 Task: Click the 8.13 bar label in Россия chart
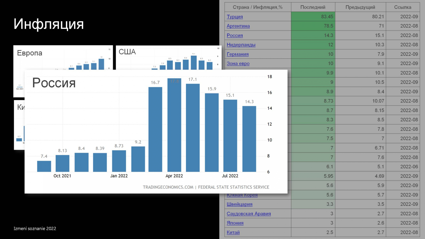62,151
